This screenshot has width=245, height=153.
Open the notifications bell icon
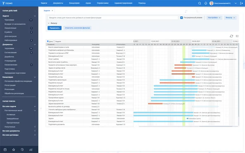[206, 3]
